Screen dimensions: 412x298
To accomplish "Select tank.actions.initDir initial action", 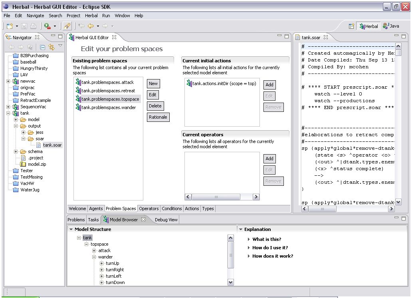I will click(x=221, y=83).
